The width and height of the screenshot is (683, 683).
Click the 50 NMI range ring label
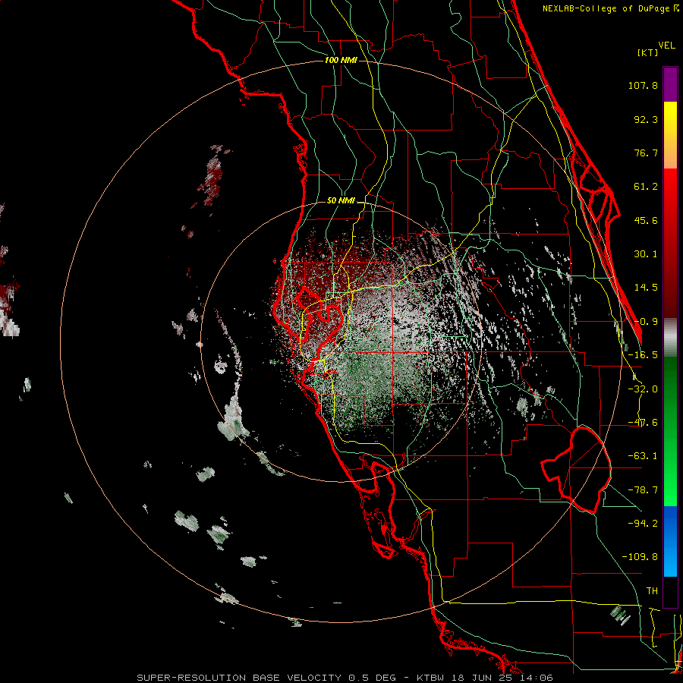[341, 201]
